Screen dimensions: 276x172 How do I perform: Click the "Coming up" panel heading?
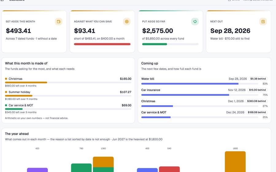coord(150,63)
